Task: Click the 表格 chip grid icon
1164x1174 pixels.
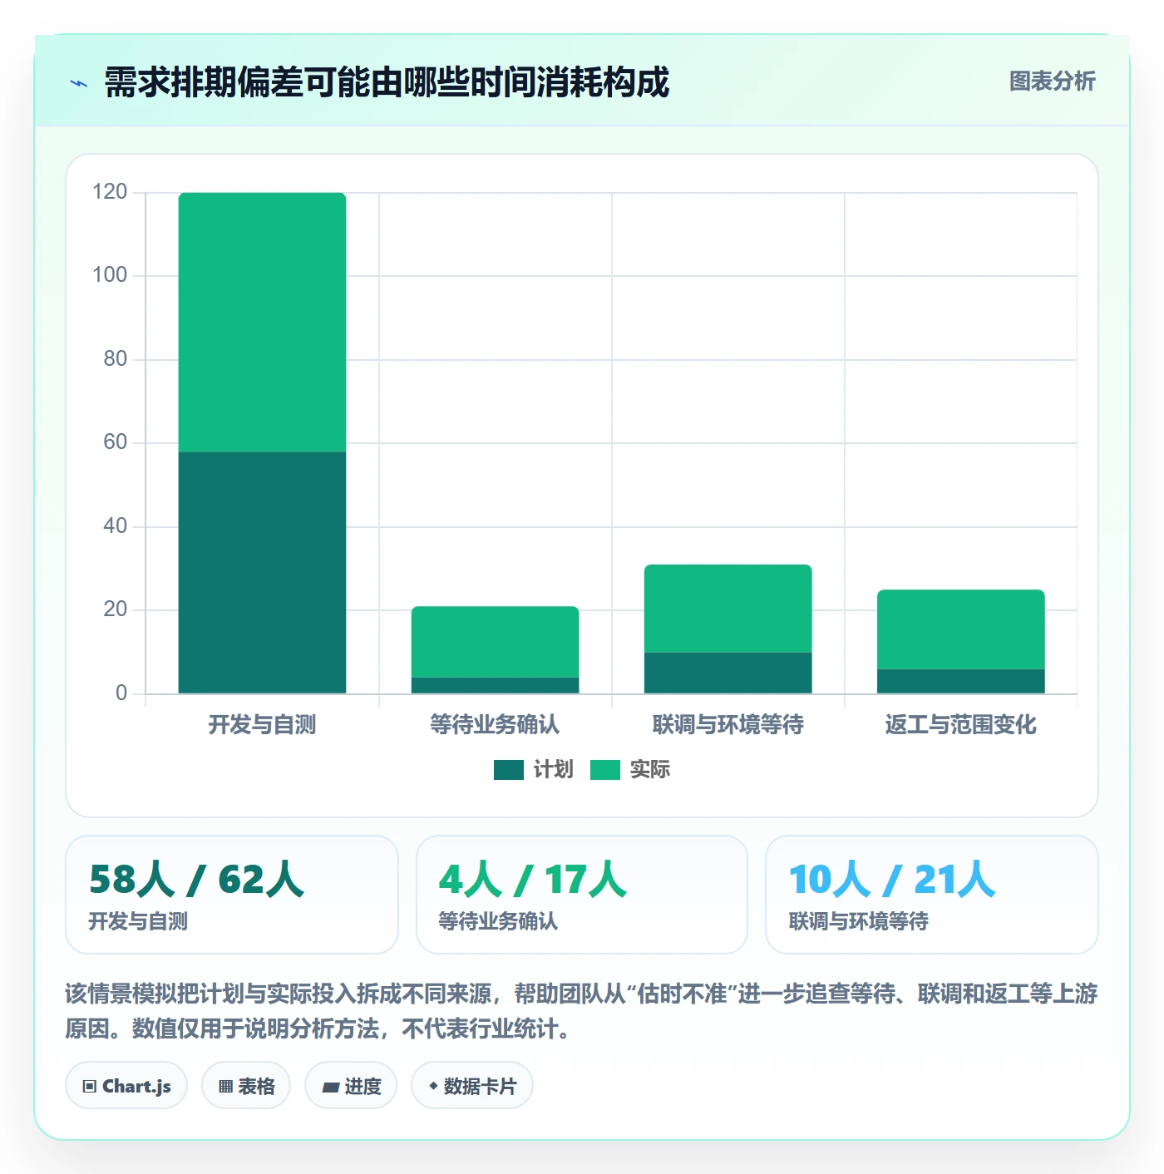Action: [225, 1086]
